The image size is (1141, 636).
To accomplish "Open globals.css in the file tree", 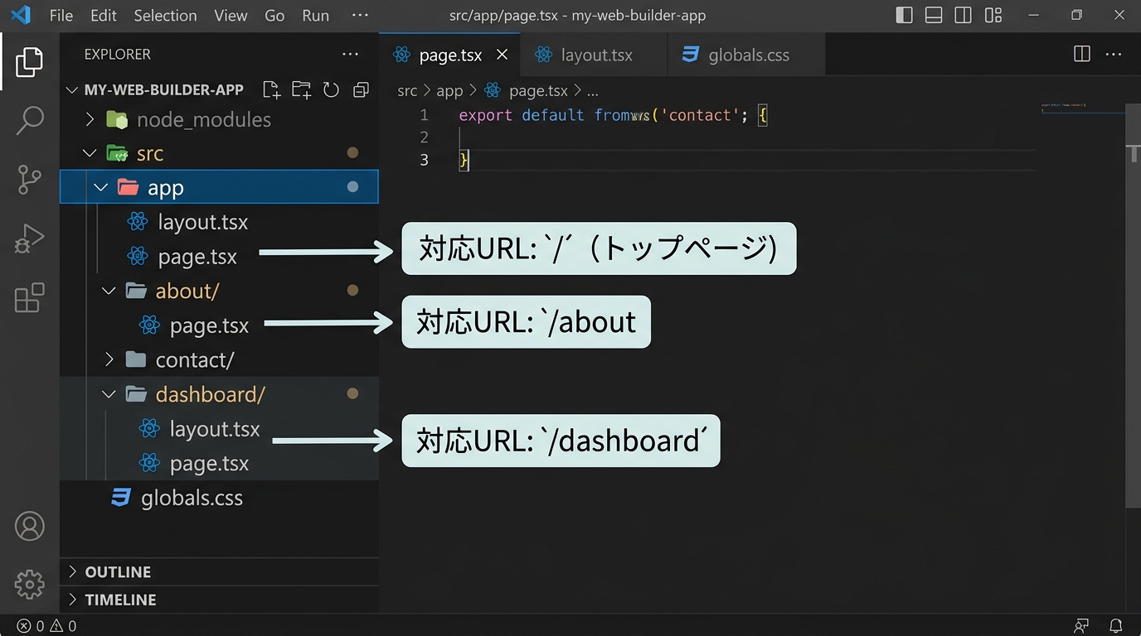I will pos(191,498).
